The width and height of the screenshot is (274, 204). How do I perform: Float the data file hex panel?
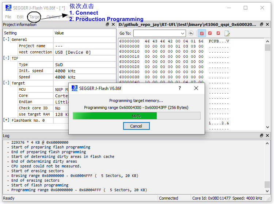tap(262, 24)
